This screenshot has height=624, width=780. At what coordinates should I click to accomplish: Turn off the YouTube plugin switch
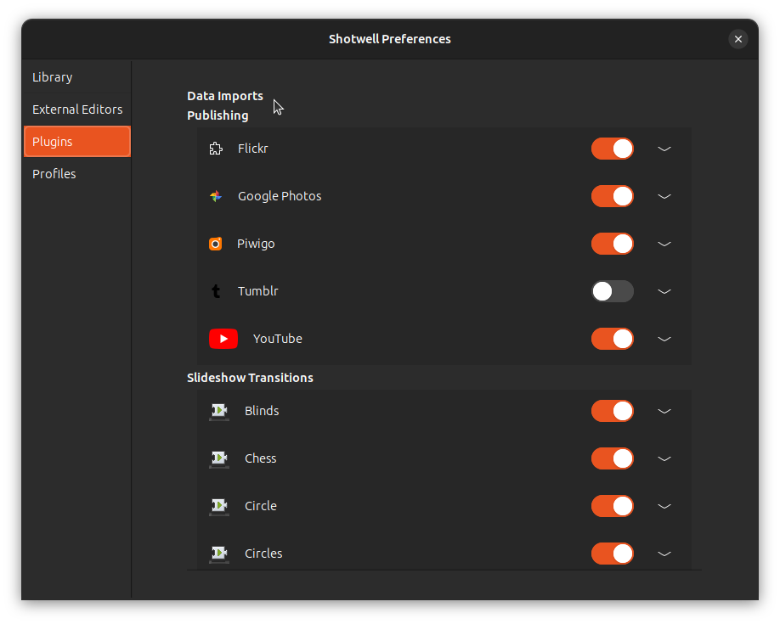[x=613, y=339]
